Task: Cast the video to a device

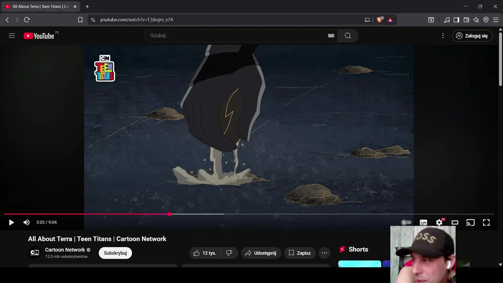Action: [470, 222]
